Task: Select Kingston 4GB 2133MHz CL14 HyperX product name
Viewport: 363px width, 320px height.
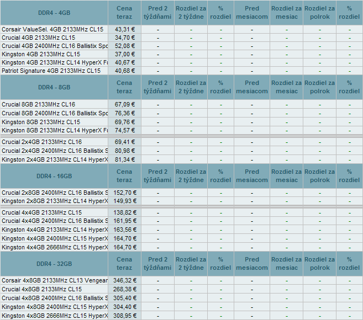Action: tap(55, 63)
